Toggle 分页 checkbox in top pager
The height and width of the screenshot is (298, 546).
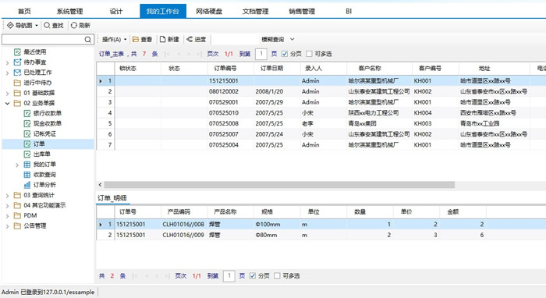point(285,54)
